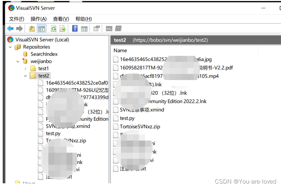The image size is (281, 187).
Task: Select test.py in the tree pane
Action: (x=53, y=134)
